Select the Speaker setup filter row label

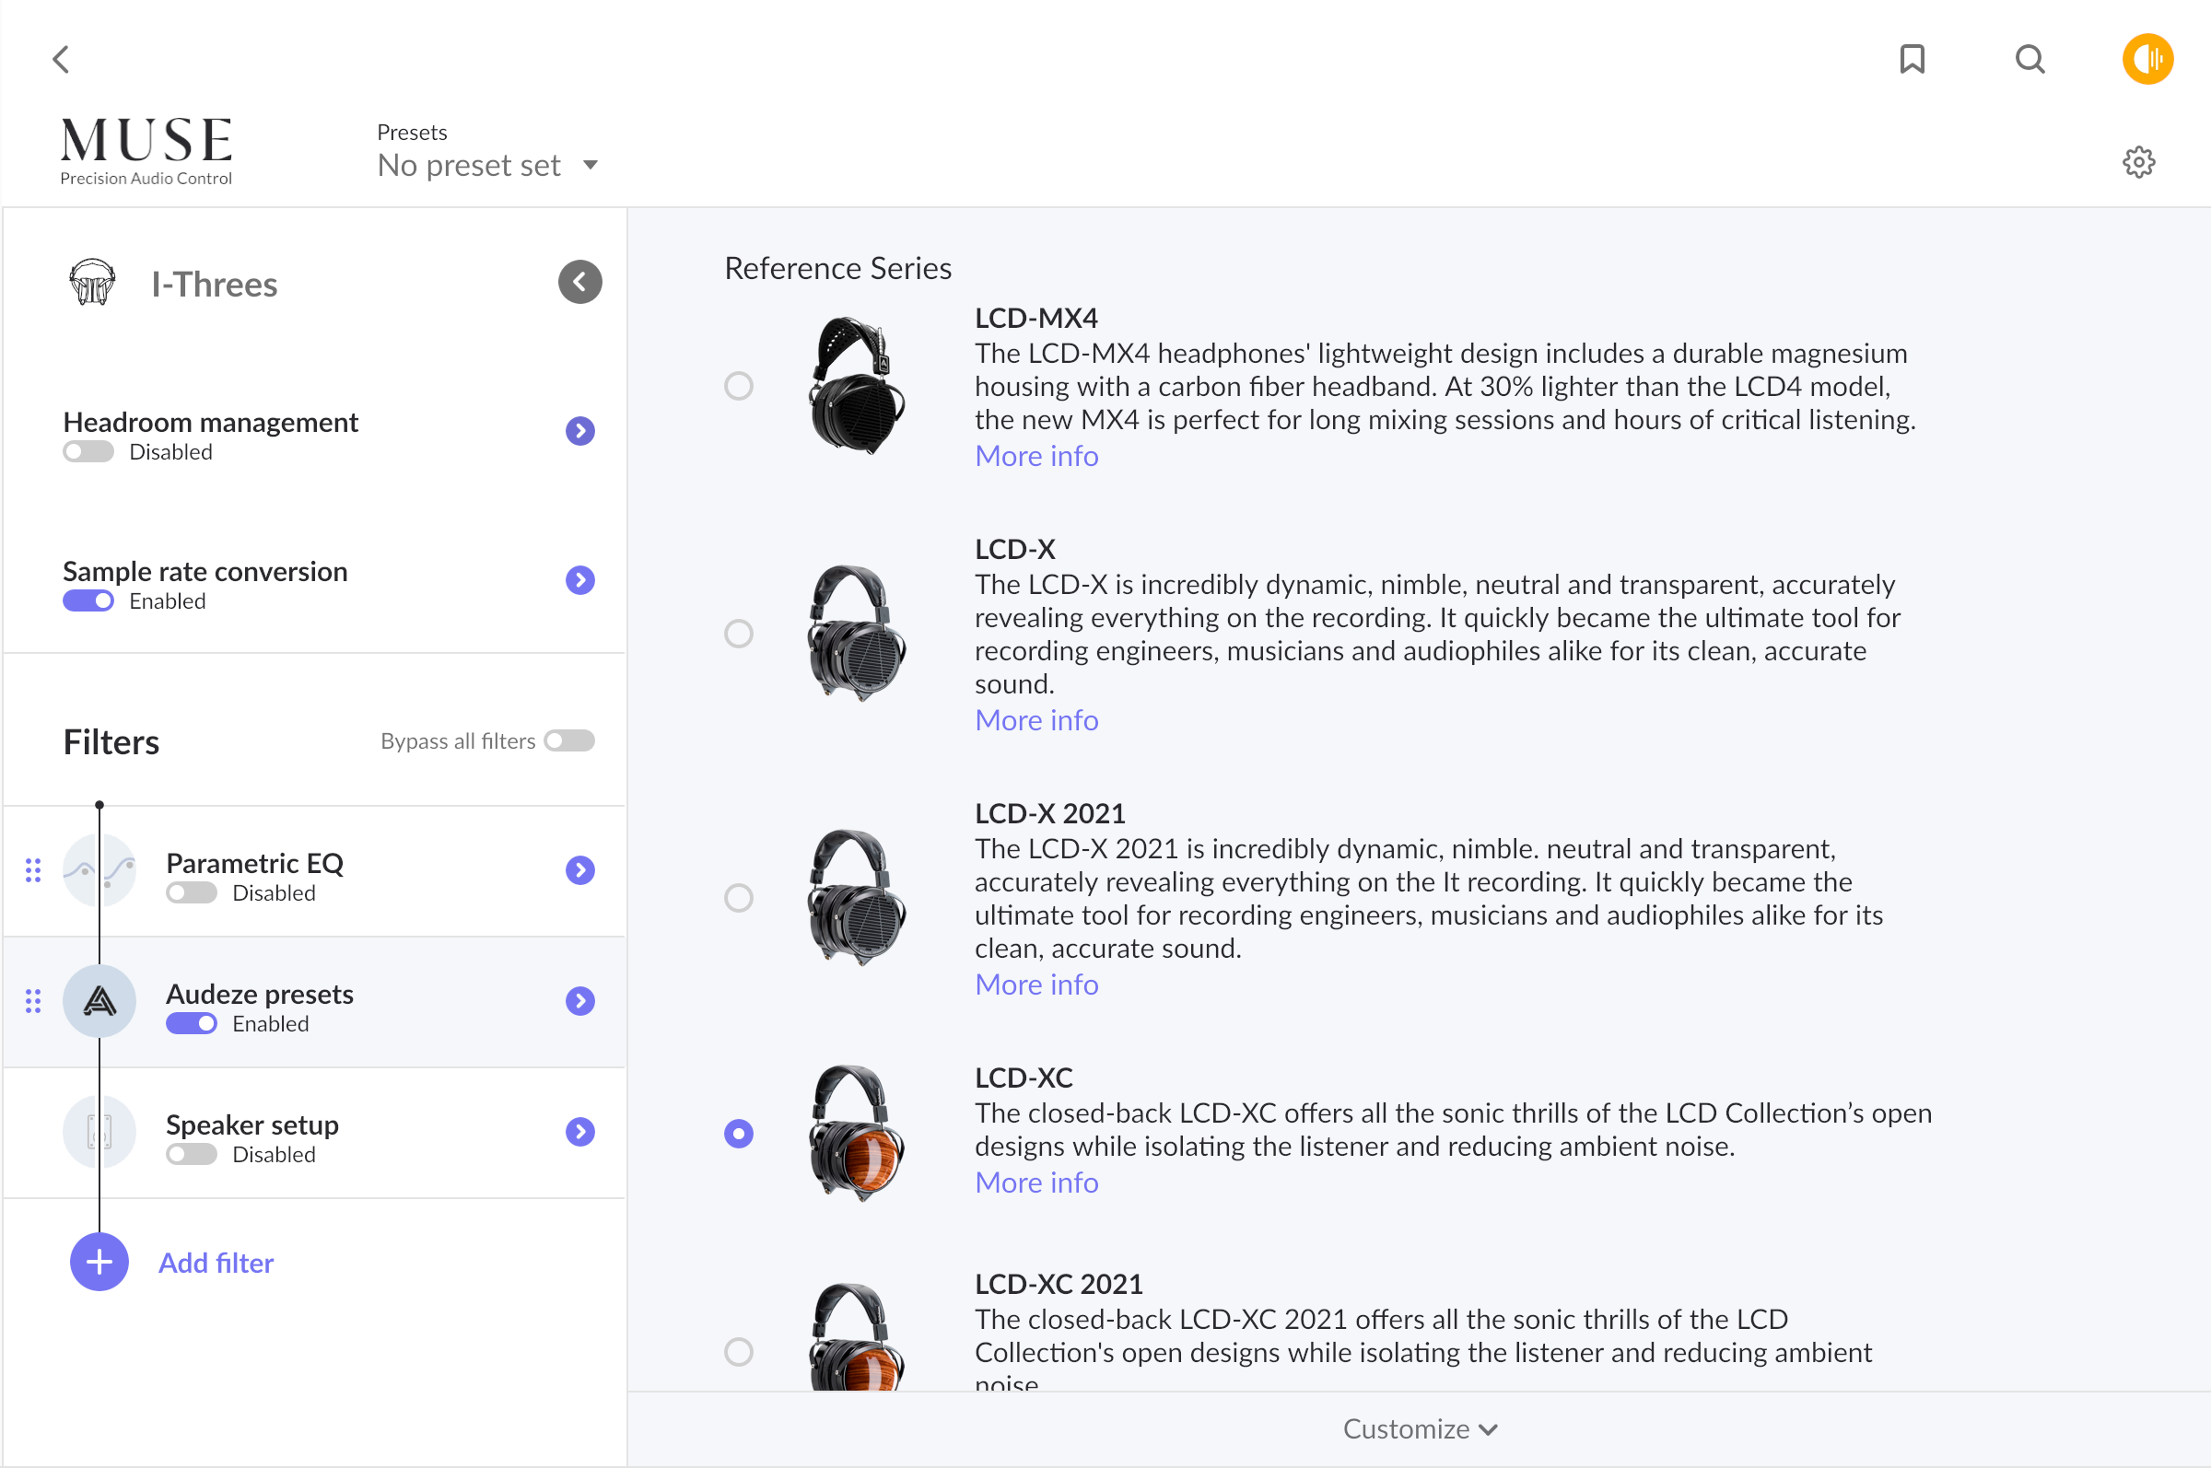[252, 1124]
